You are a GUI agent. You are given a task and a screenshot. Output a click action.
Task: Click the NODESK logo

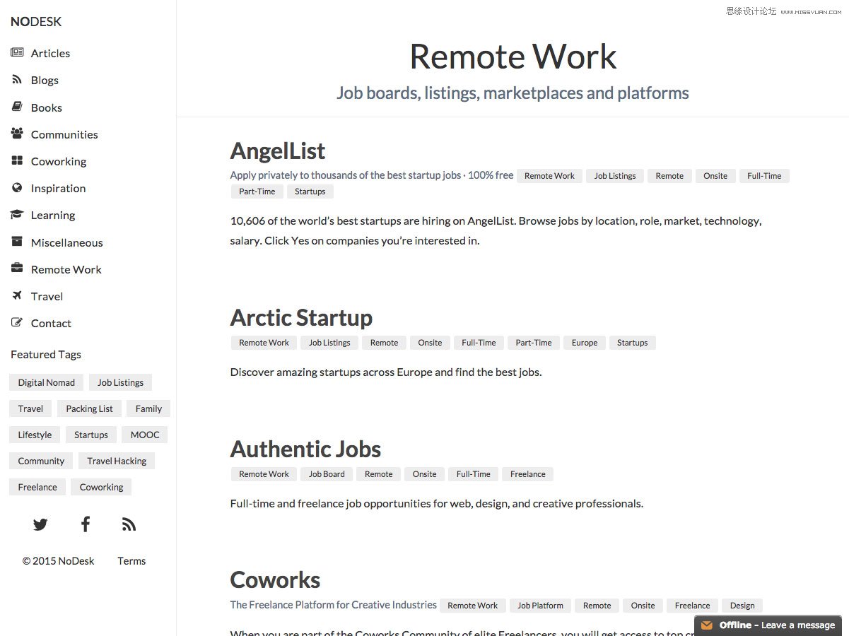coord(36,22)
